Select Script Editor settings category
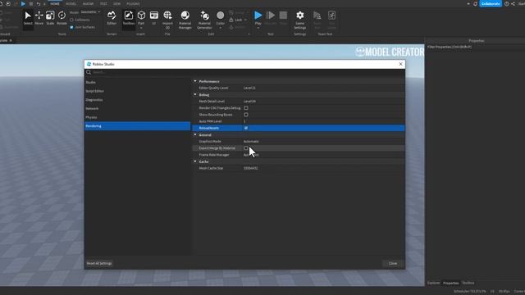This screenshot has height=295, width=525. tap(137, 91)
